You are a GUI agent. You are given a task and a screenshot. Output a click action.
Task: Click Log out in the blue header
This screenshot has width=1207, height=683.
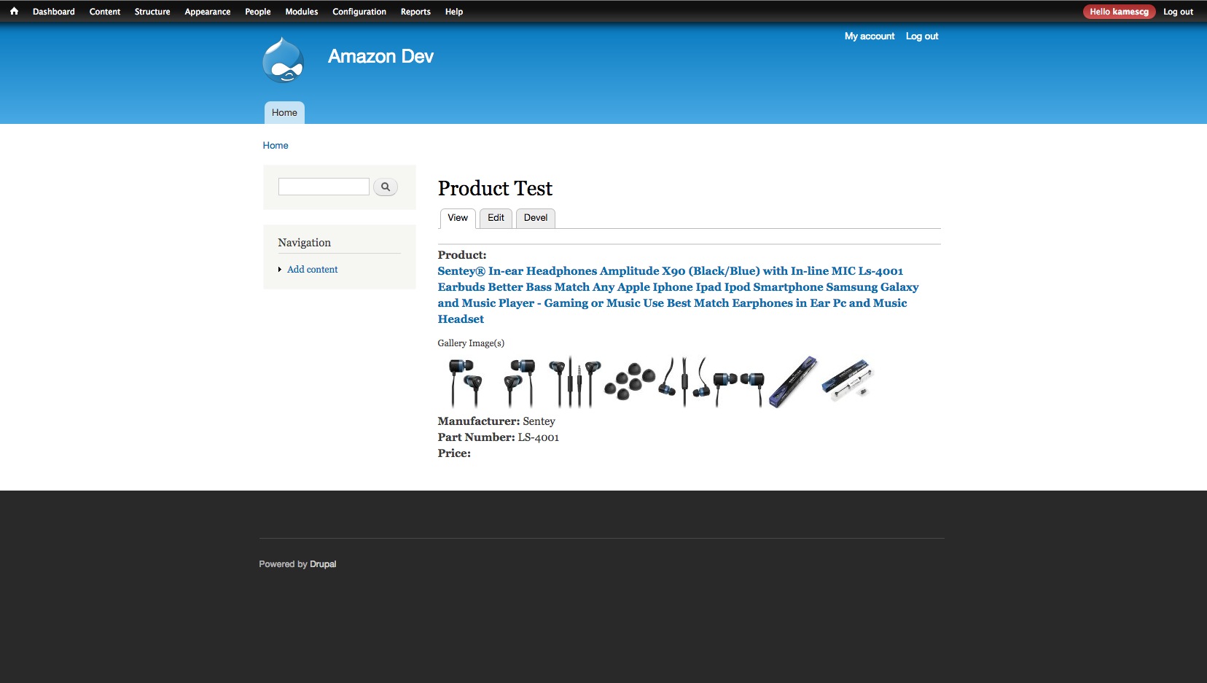pyautogui.click(x=922, y=36)
